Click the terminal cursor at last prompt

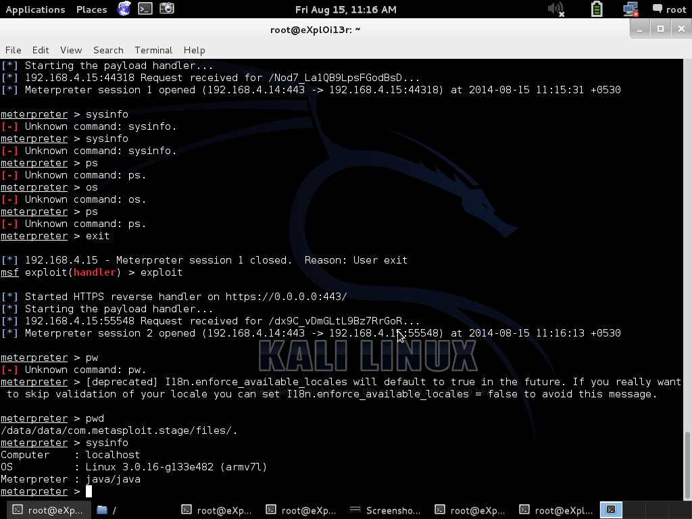coord(89,491)
